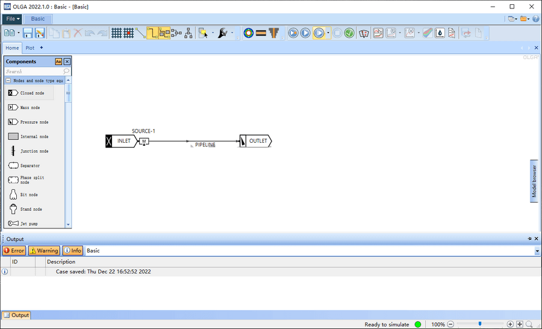542x329 pixels.
Task: Click the circular pipe cross-section icon
Action: 248,33
